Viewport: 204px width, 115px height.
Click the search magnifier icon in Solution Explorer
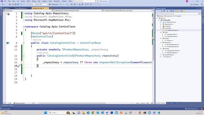click(x=199, y=14)
